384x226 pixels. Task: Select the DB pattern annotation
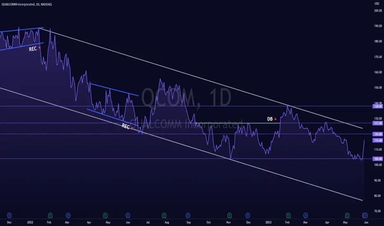click(x=269, y=119)
